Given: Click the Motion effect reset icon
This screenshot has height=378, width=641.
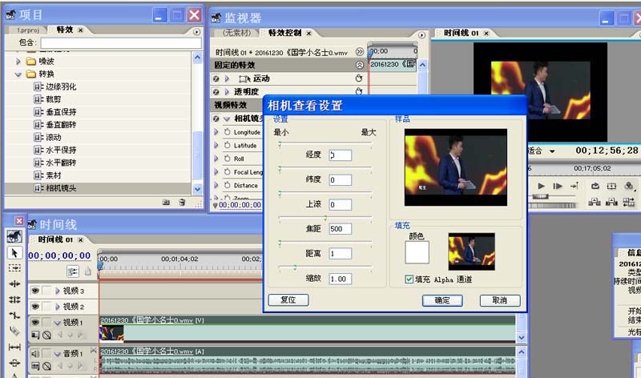Looking at the screenshot, I should 359,78.
